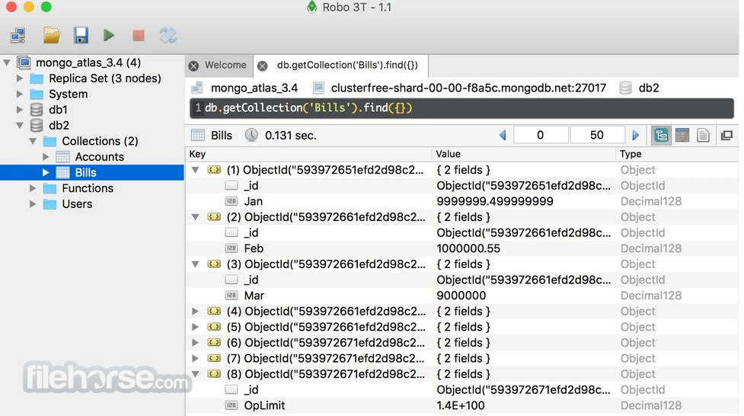Select the Functions folder
The image size is (744, 416).
tap(88, 188)
